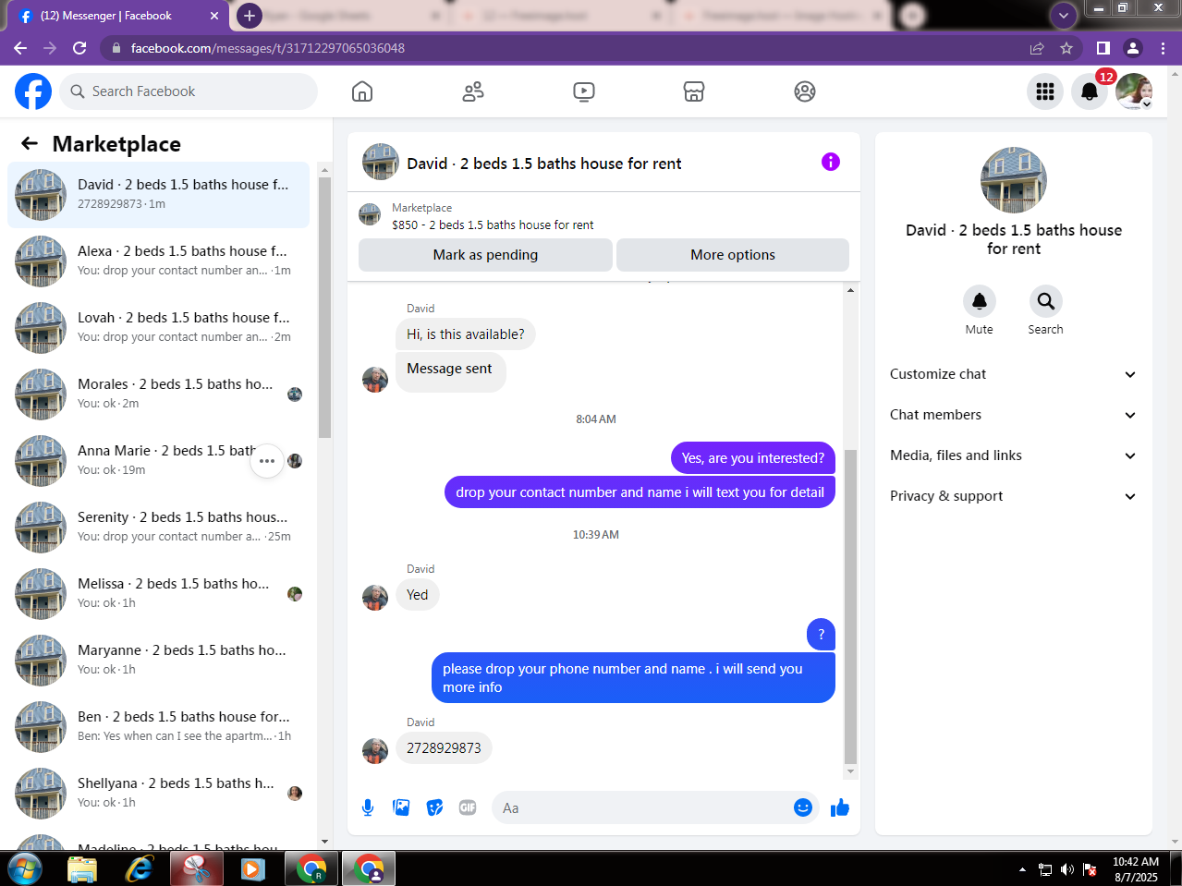Click the 'Yes, are you interested?' message
The image size is (1182, 886).
click(x=753, y=458)
